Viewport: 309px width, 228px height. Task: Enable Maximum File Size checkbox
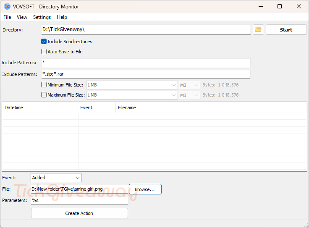(x=44, y=95)
